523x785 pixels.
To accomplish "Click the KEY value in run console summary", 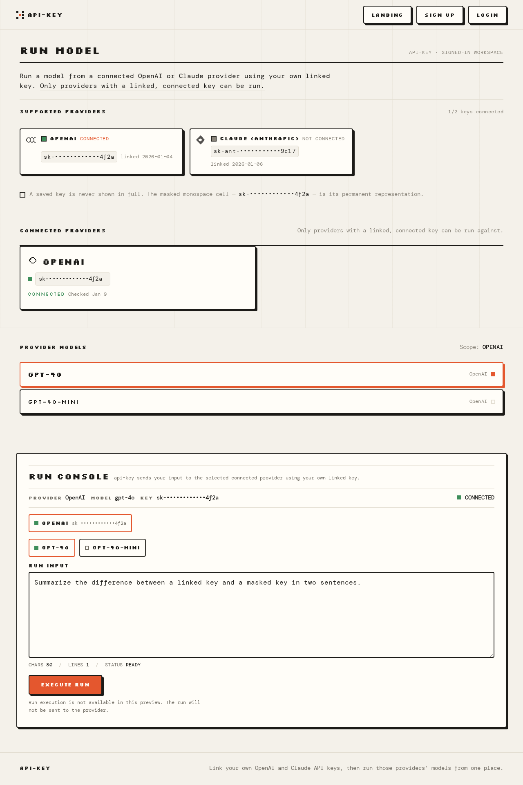I will click(x=188, y=498).
